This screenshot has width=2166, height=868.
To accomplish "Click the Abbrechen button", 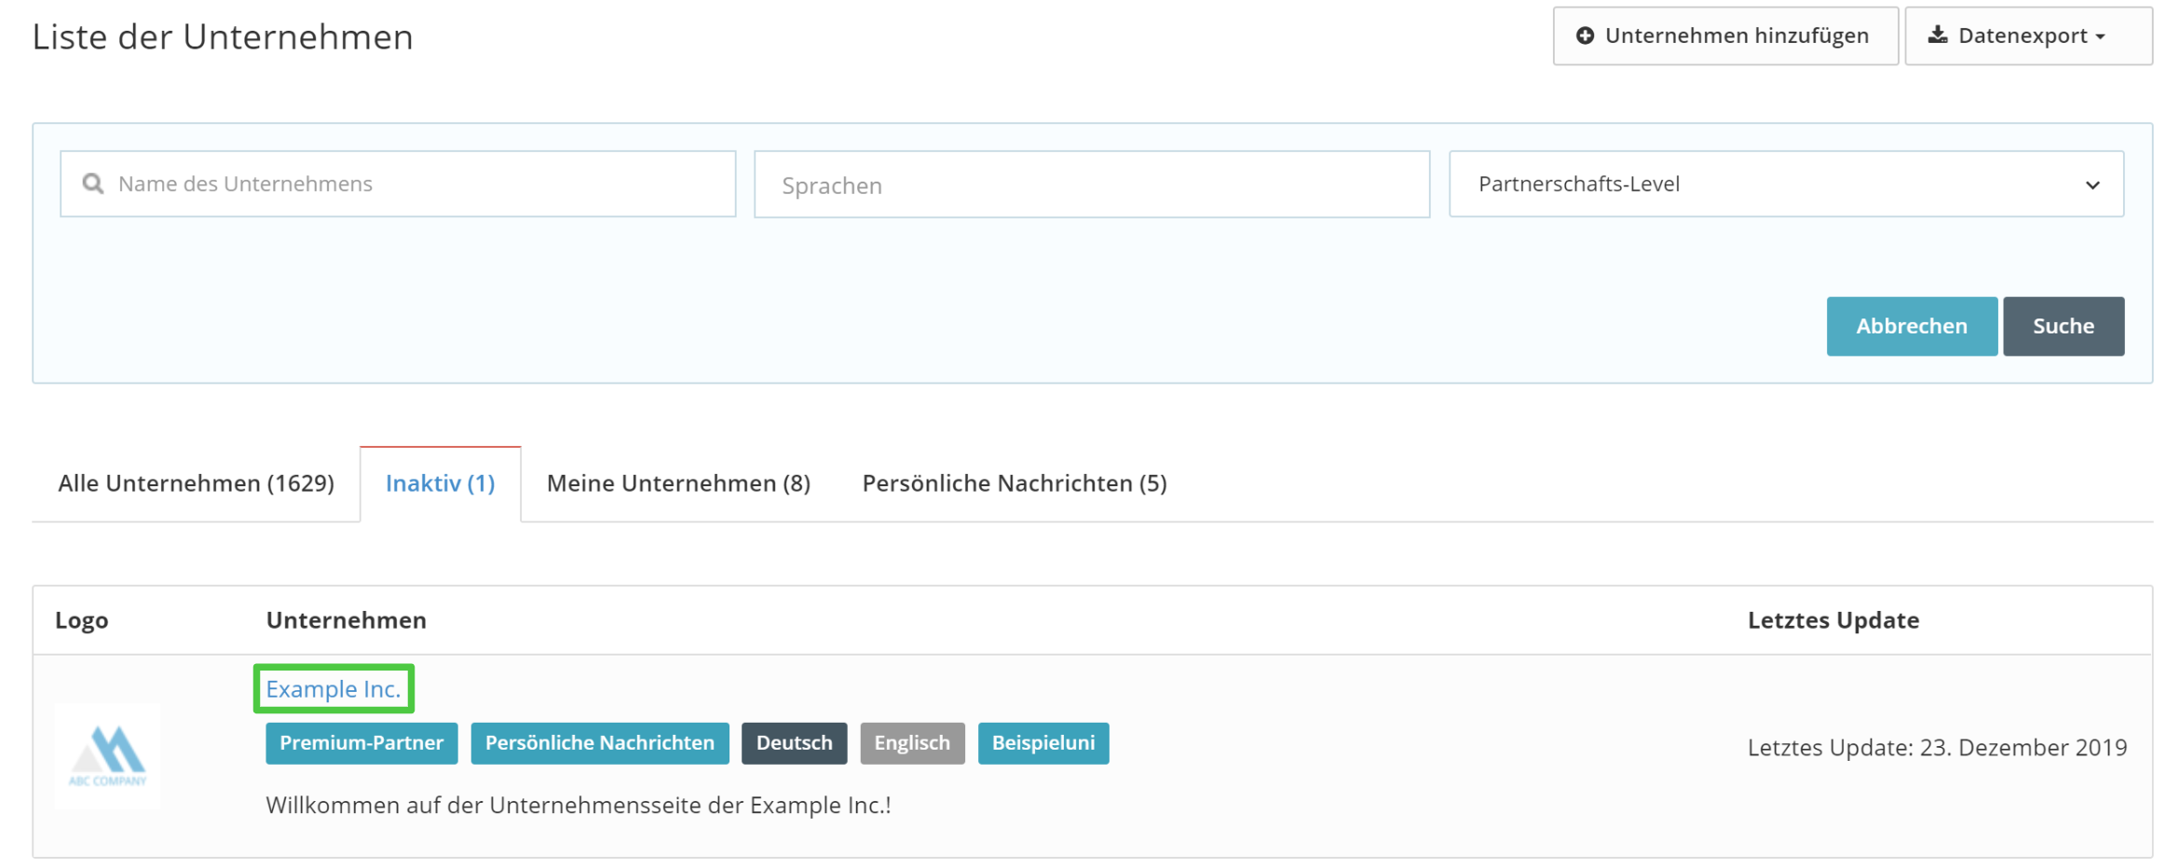I will point(1912,326).
